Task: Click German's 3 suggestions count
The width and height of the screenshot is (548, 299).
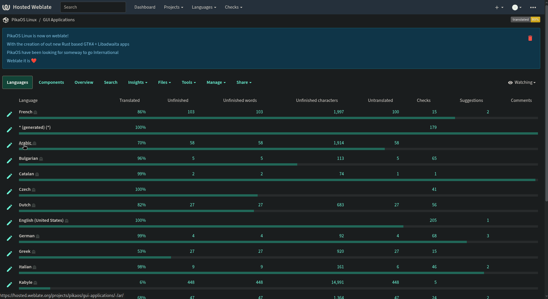Action: [x=488, y=236]
